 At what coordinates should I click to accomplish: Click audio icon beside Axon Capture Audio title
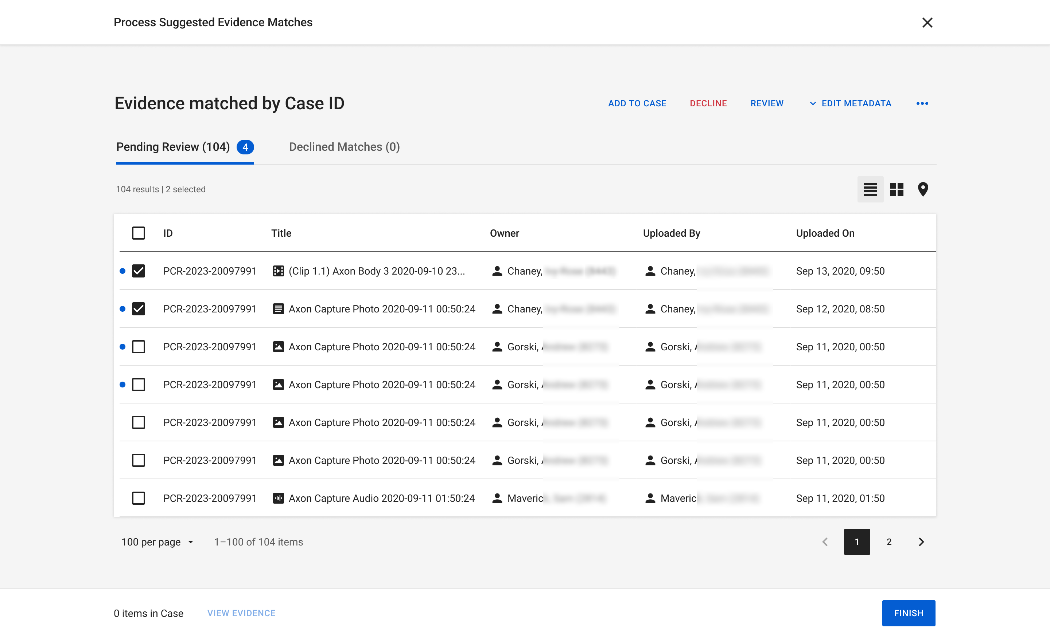[278, 499]
